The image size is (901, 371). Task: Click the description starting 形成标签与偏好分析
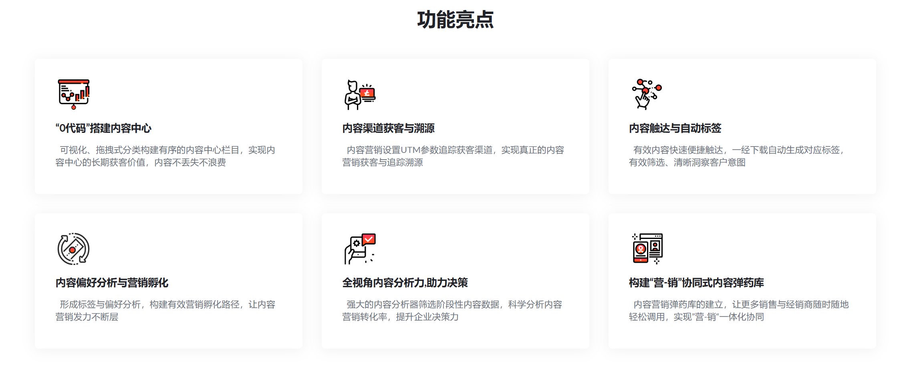[165, 311]
